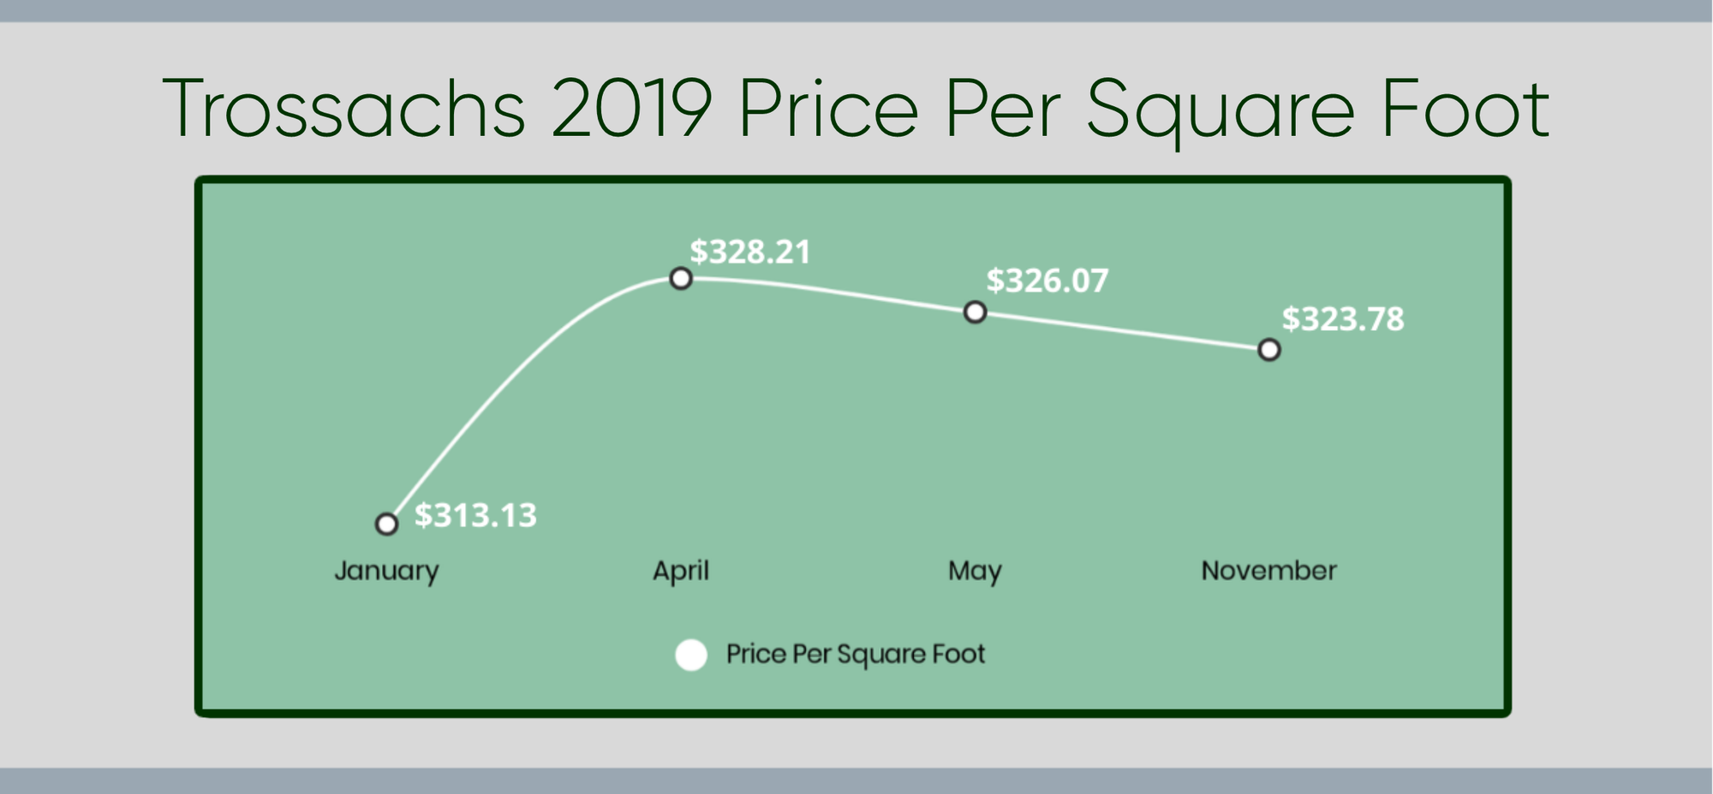1713x794 pixels.
Task: Click the Trossachs 2019 chart title
Action: [x=856, y=110]
